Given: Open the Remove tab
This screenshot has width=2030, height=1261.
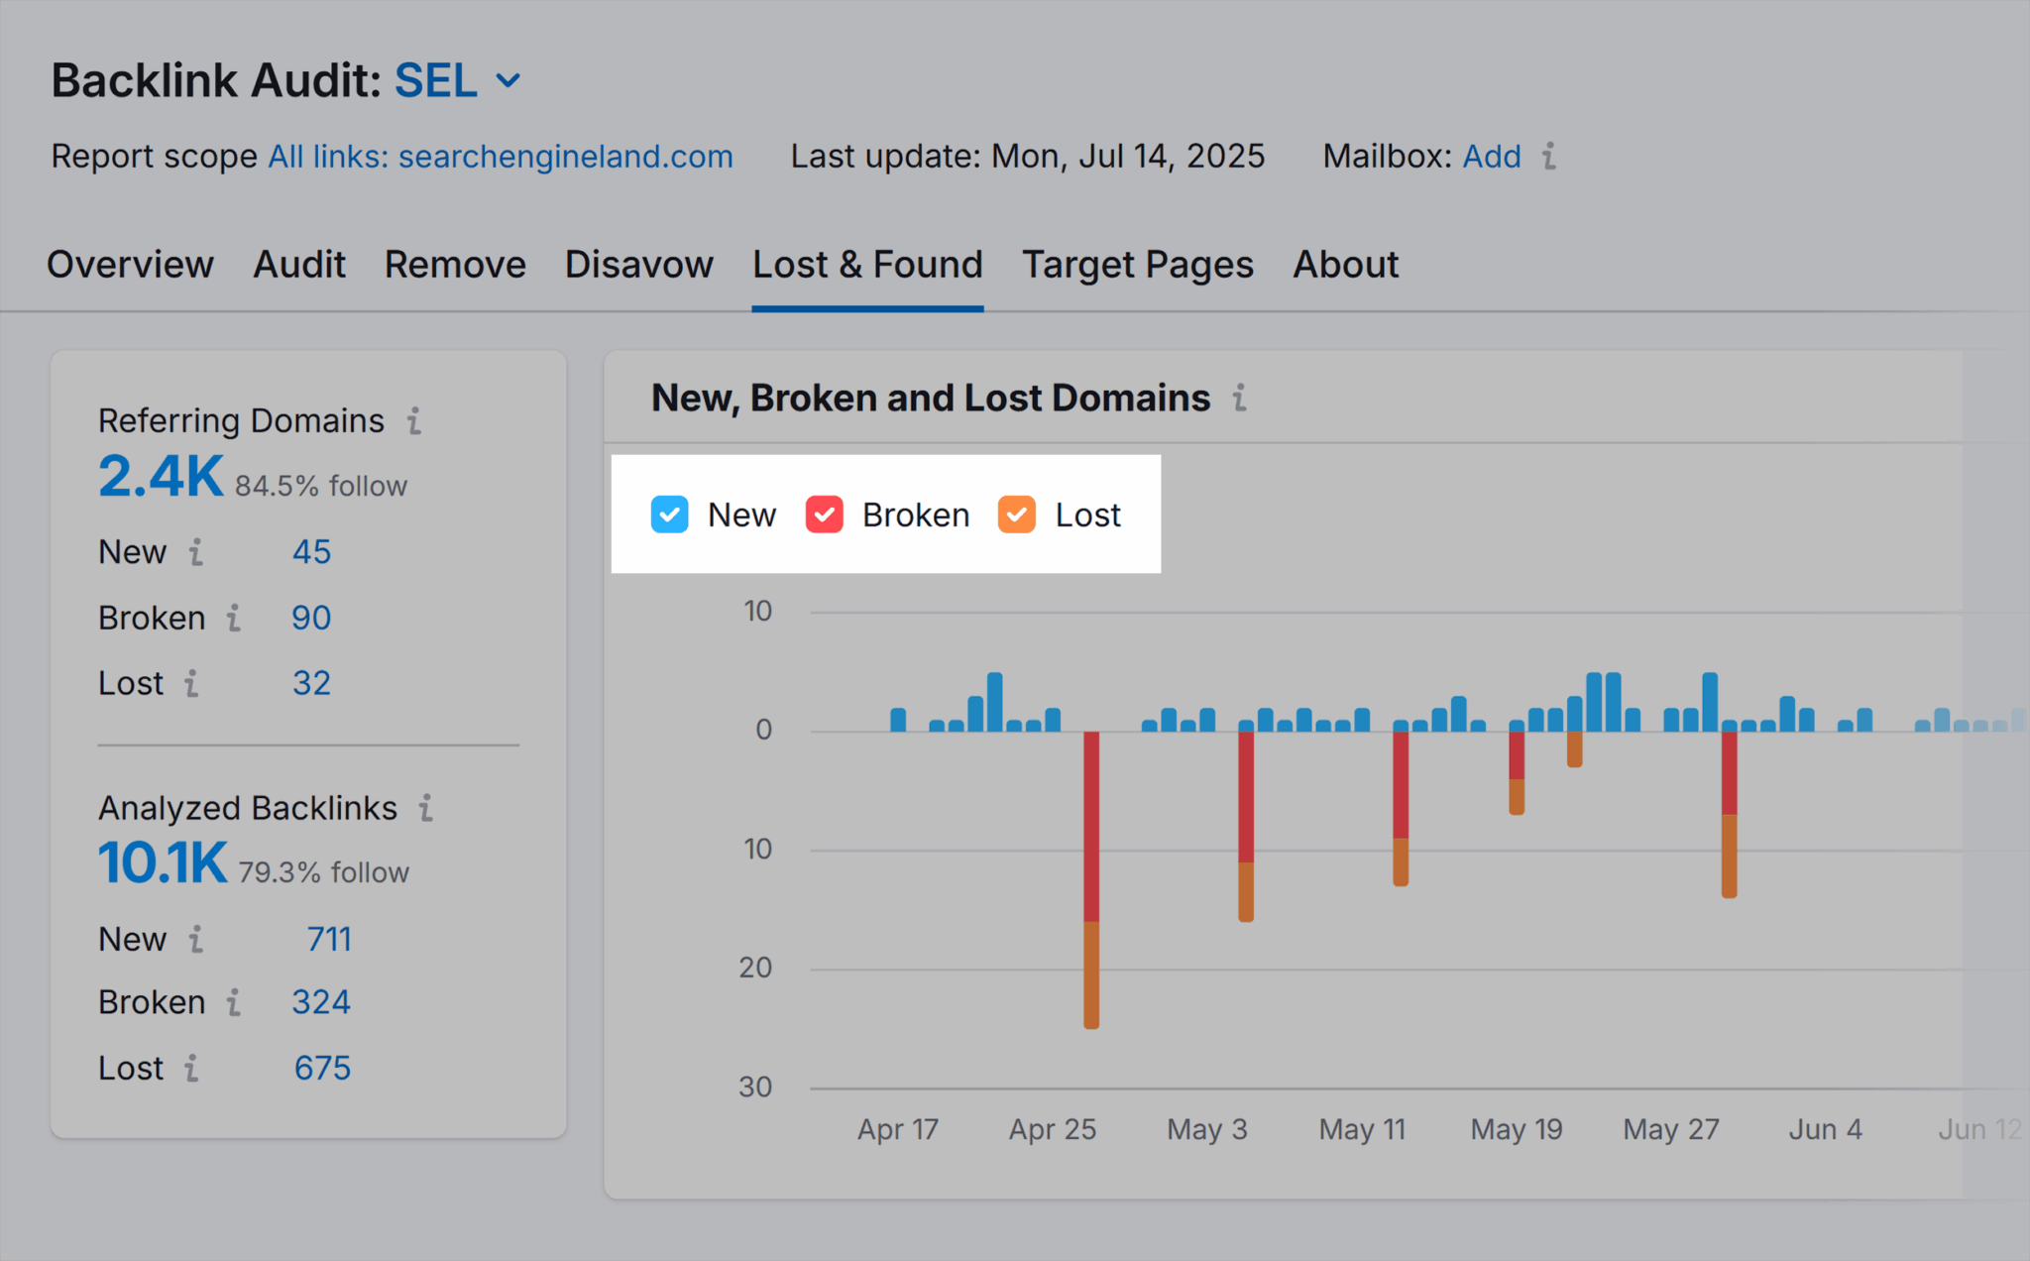Looking at the screenshot, I should (x=455, y=265).
